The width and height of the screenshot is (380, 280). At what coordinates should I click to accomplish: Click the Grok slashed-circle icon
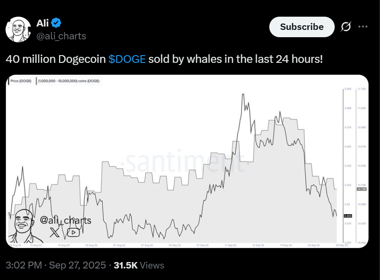point(346,27)
